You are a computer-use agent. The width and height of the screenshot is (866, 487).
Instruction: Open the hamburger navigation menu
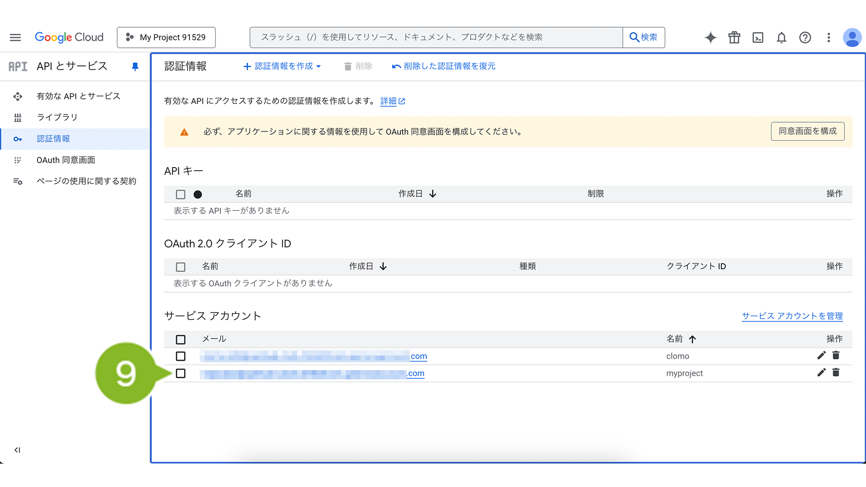pos(16,37)
